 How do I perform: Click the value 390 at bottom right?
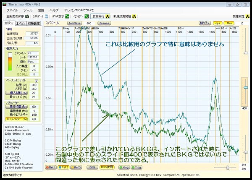pos(244,169)
